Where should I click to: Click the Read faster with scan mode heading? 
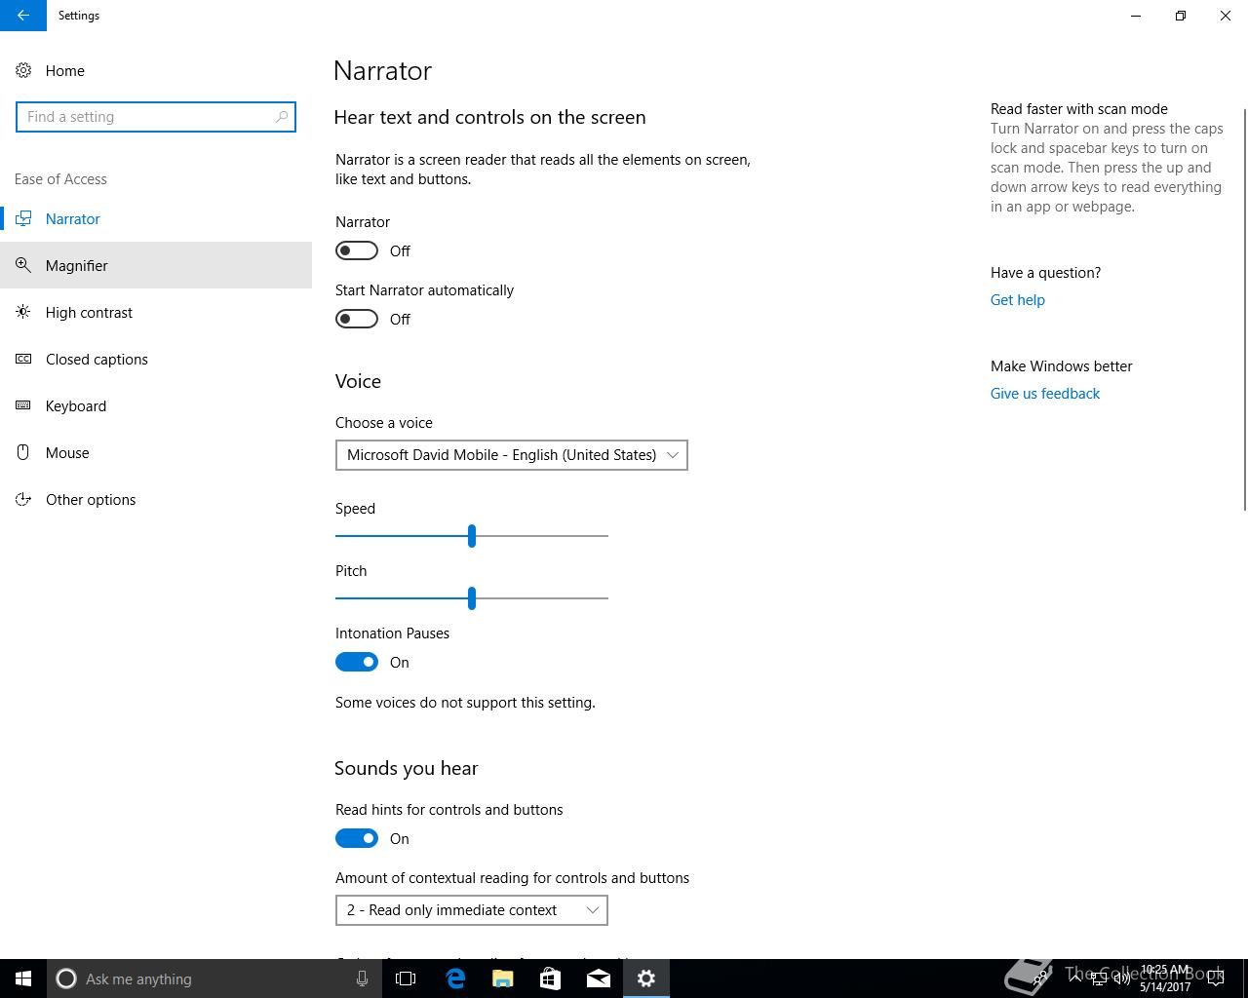click(1079, 109)
